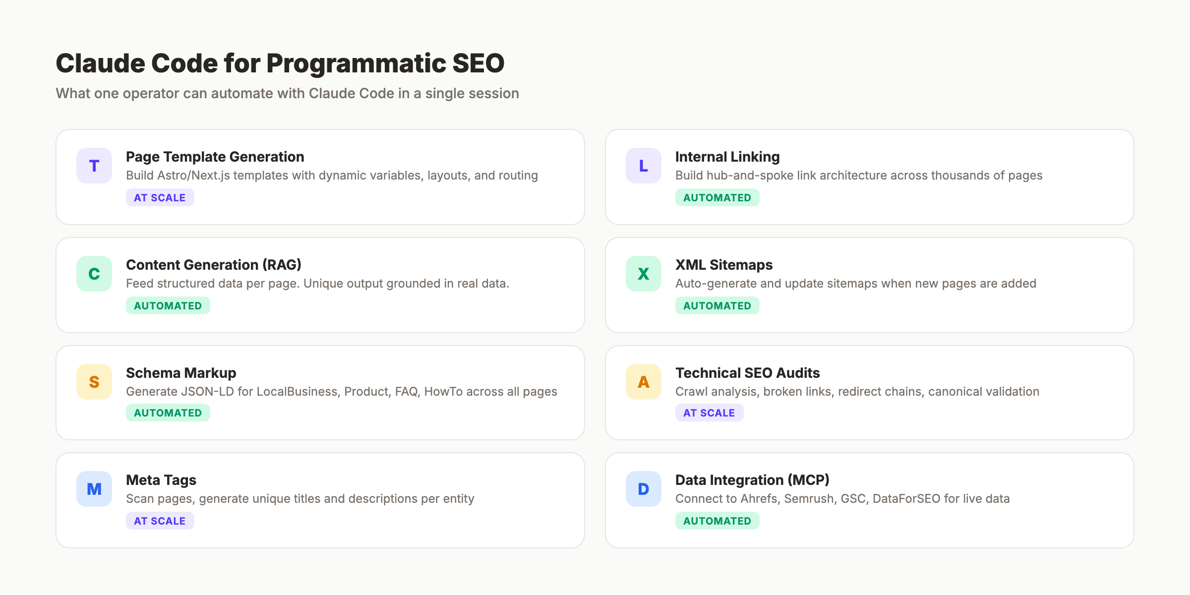Viewport: 1190px width, 595px height.
Task: Select the Schema Markup "S" icon
Action: pos(94,381)
